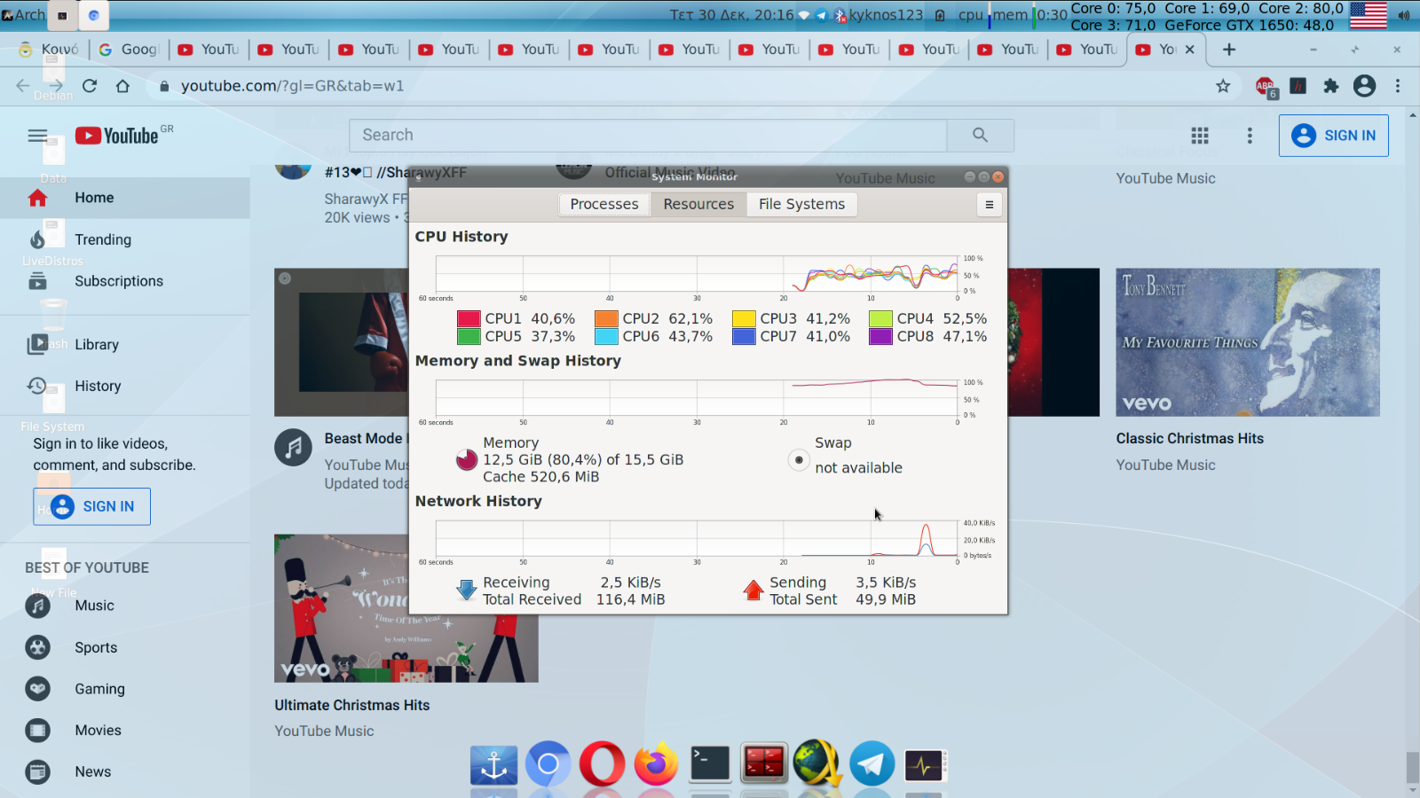Change the CPU3 color swatch
The height and width of the screenshot is (798, 1420).
744,318
